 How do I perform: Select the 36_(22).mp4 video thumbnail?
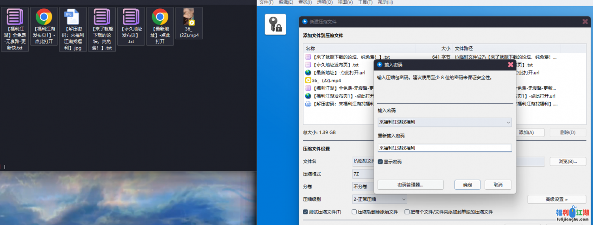pyautogui.click(x=189, y=16)
